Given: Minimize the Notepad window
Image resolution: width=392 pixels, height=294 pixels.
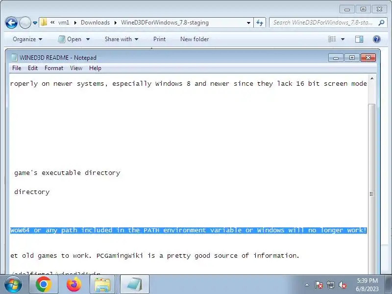Looking at the screenshot, I should pos(336,58).
